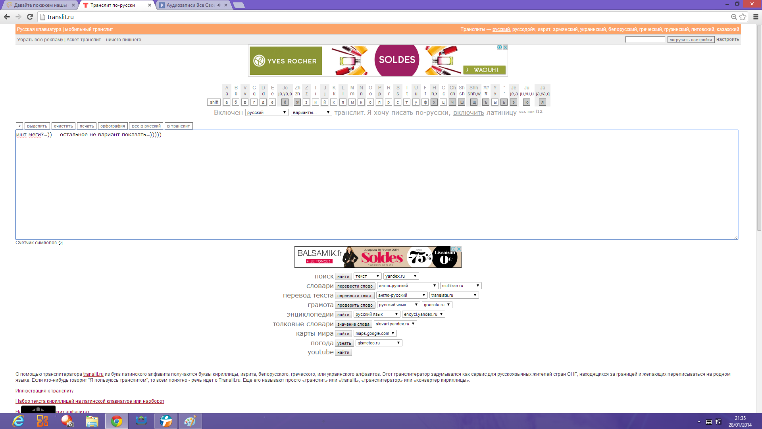Switch to Давайте покажем наши browser tab
Screen dimensions: 762x429
(40, 5)
